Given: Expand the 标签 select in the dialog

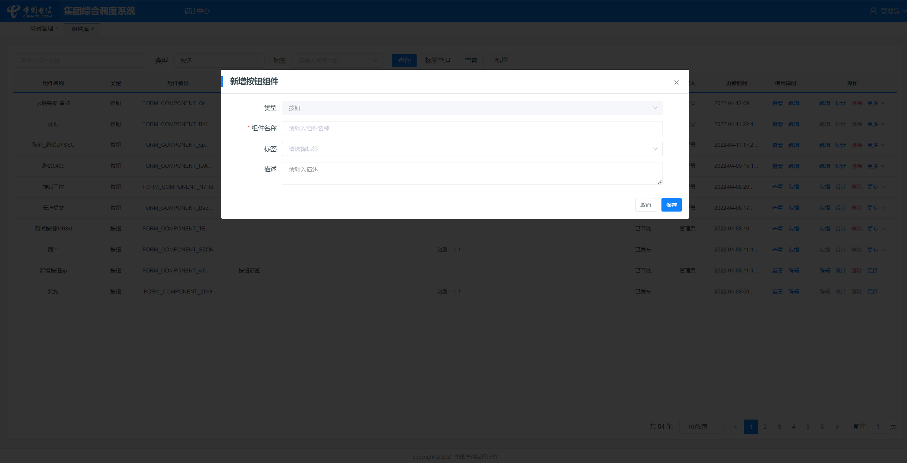Looking at the screenshot, I should (472, 149).
